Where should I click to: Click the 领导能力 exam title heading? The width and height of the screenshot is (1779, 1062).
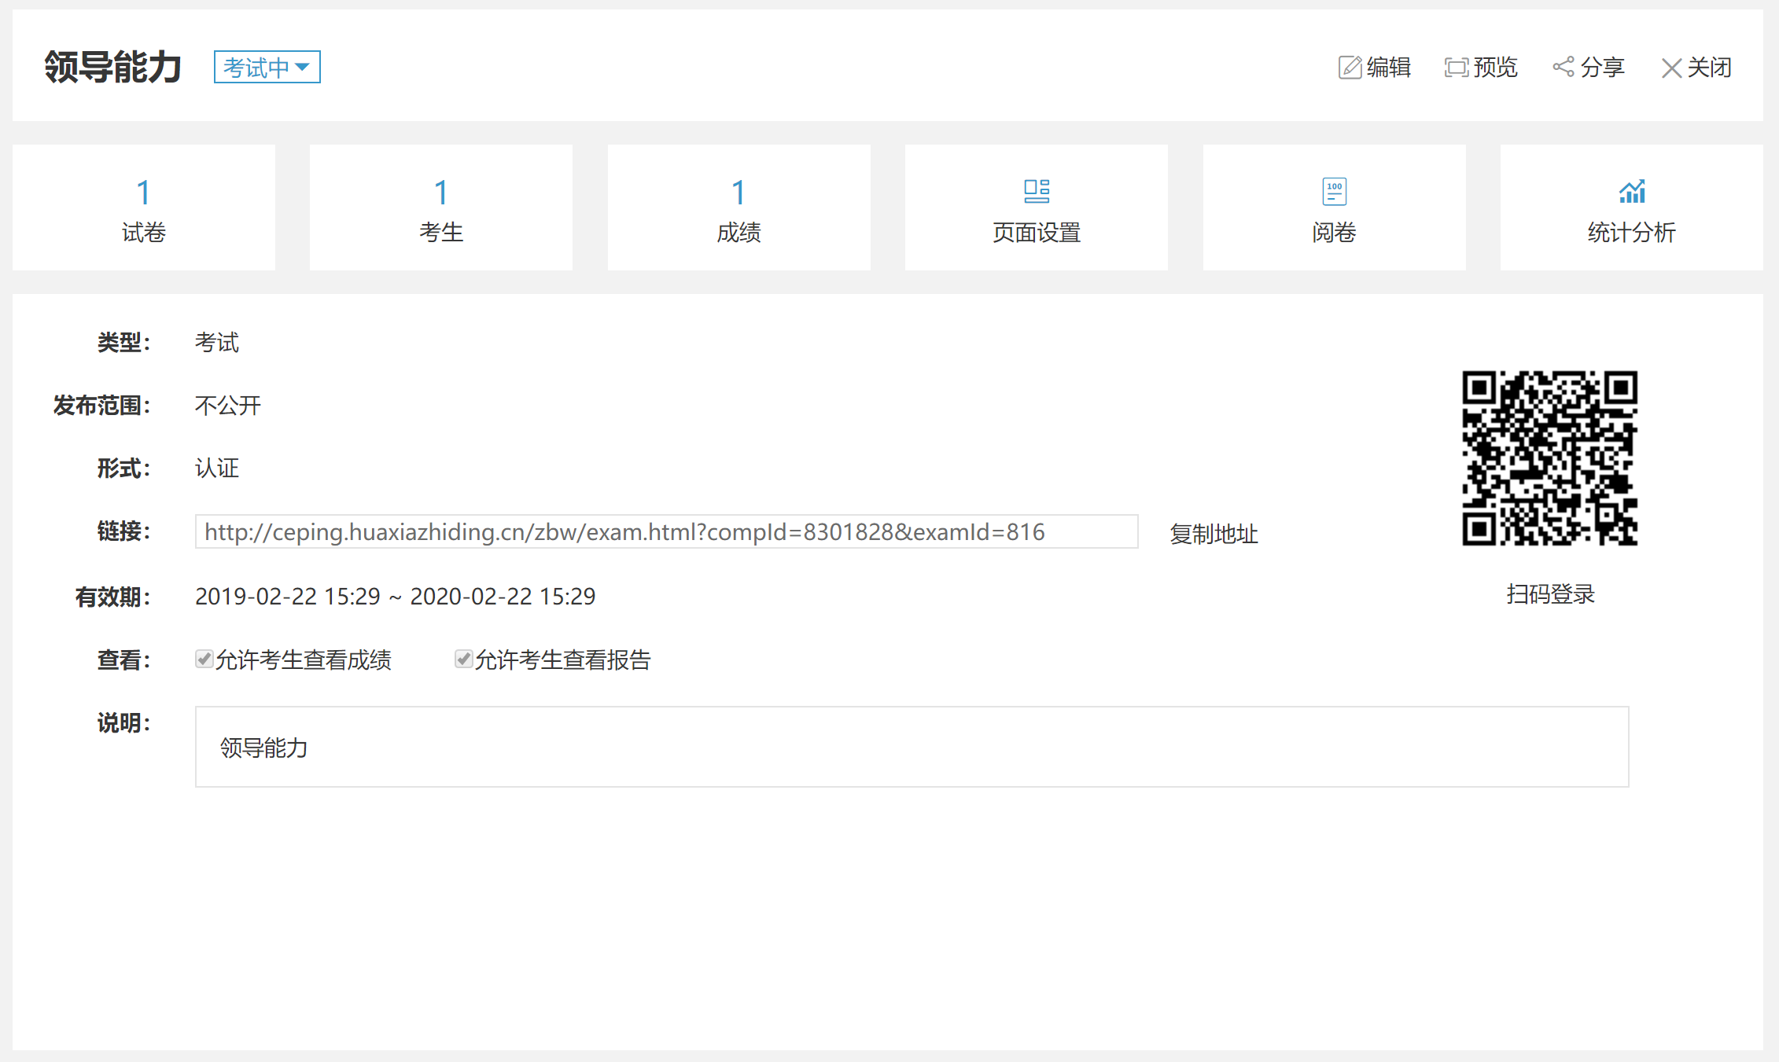tap(113, 68)
